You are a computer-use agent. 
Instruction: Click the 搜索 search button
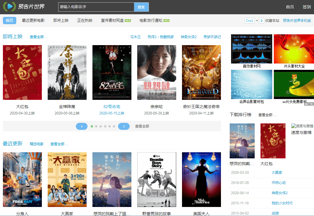(141, 7)
